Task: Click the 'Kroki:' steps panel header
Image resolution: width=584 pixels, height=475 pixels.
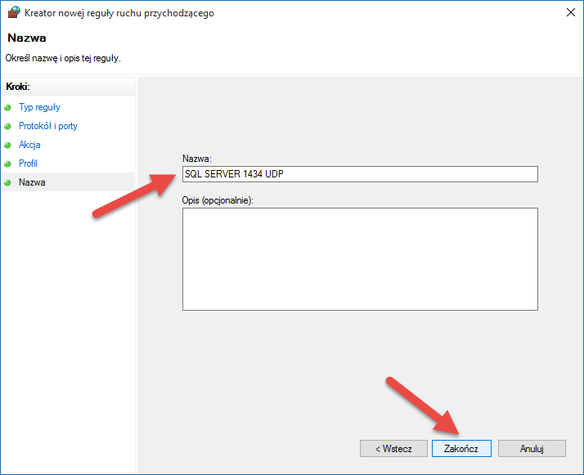Action: (x=18, y=87)
